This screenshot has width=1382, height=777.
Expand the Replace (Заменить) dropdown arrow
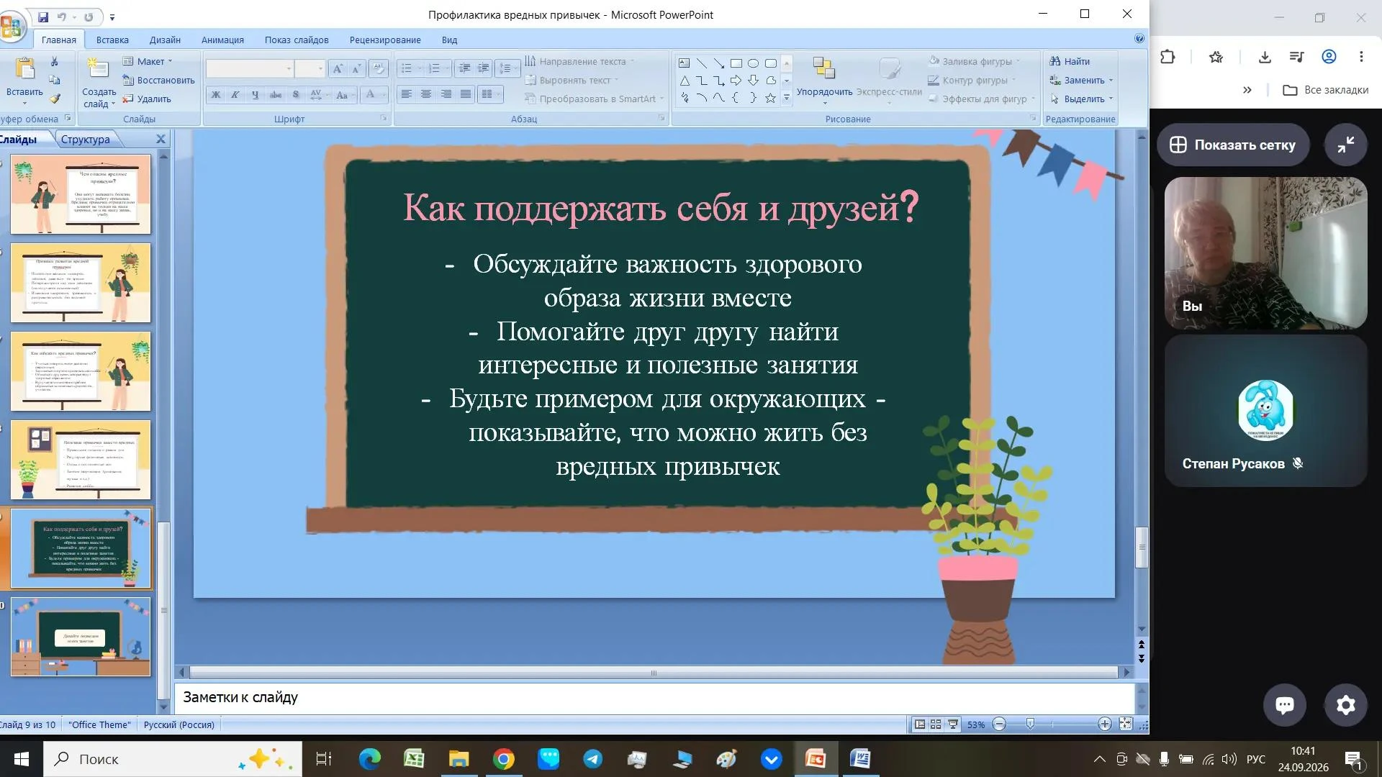pyautogui.click(x=1111, y=81)
